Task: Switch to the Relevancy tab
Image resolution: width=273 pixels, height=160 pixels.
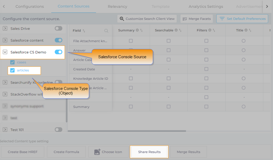Action: (117, 6)
